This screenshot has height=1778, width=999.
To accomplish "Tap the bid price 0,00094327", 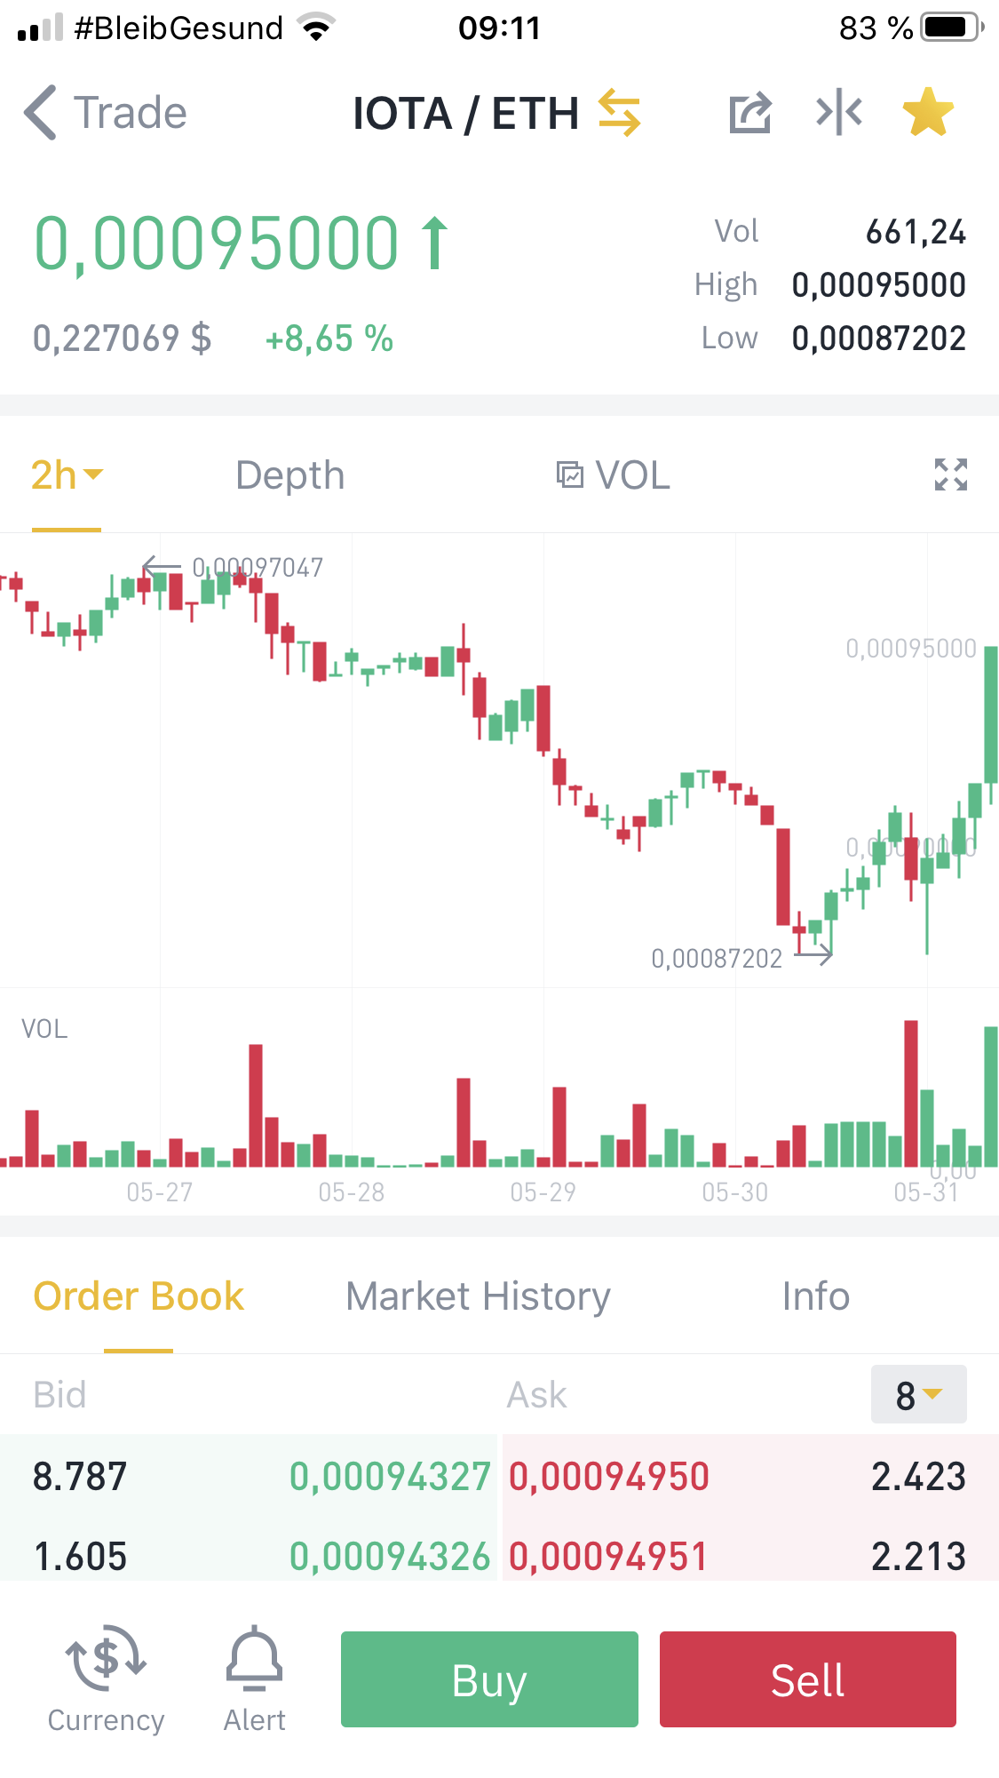I will tap(390, 1477).
